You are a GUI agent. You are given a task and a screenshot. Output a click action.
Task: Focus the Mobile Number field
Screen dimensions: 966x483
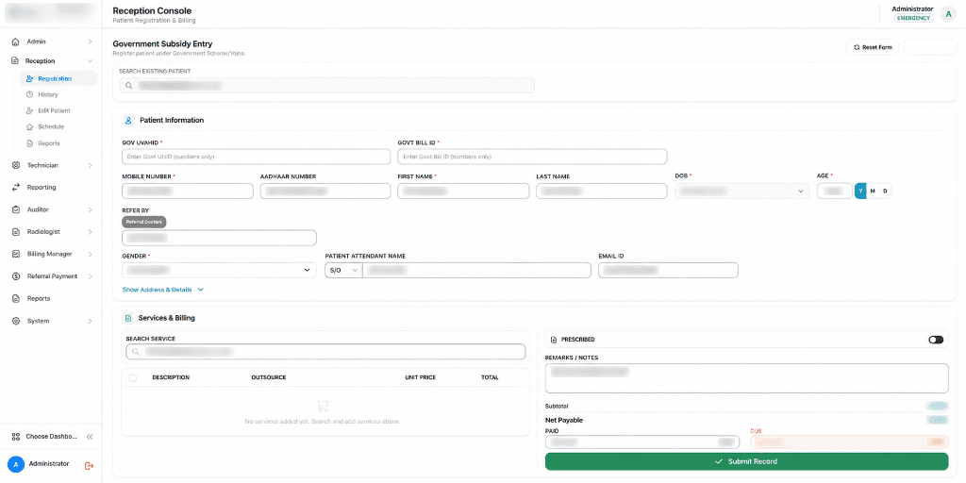[188, 191]
